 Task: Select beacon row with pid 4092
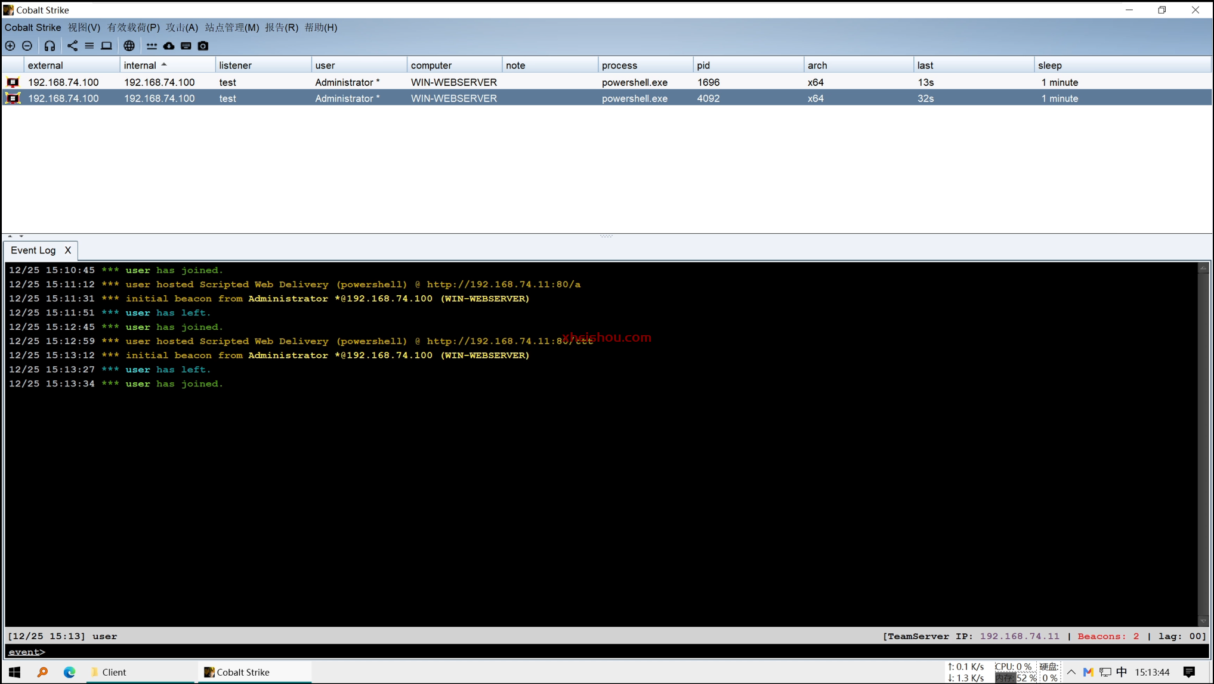[x=607, y=98]
